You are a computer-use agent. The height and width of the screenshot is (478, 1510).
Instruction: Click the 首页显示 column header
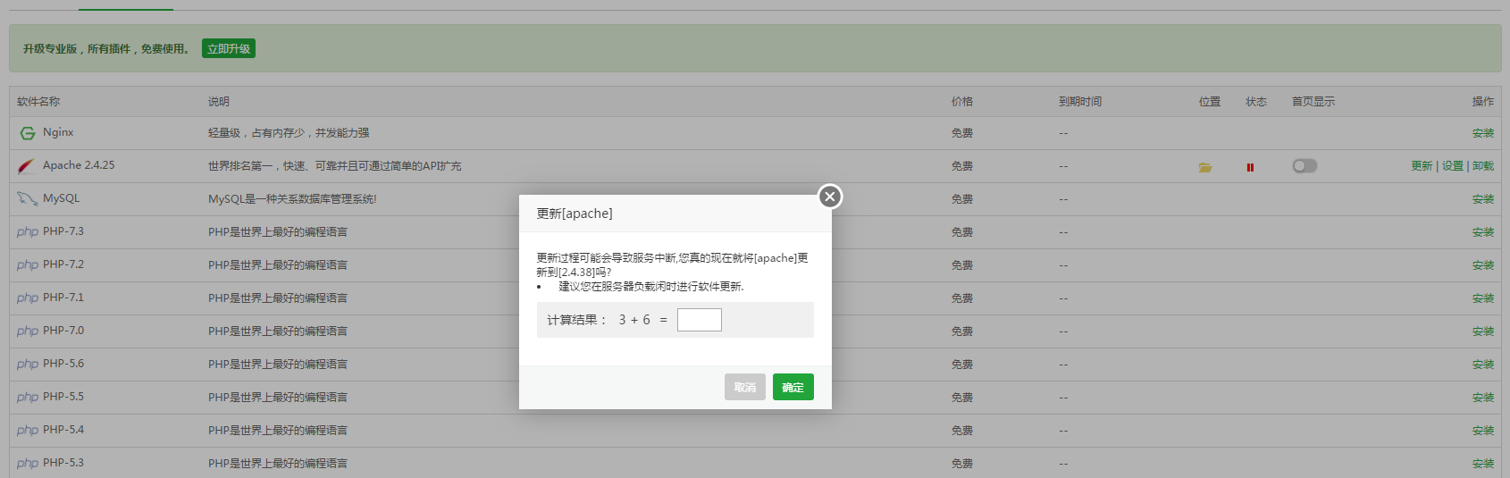pyautogui.click(x=1313, y=102)
